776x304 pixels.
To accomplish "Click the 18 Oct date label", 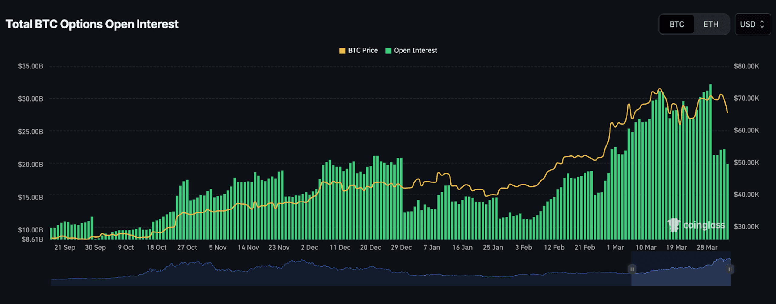I will [x=156, y=247].
